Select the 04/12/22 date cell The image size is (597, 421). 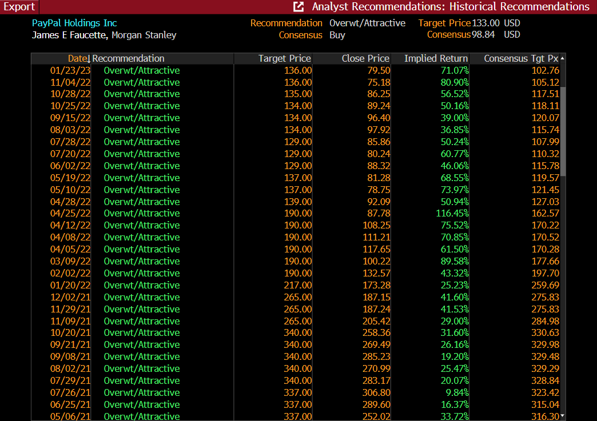70,226
